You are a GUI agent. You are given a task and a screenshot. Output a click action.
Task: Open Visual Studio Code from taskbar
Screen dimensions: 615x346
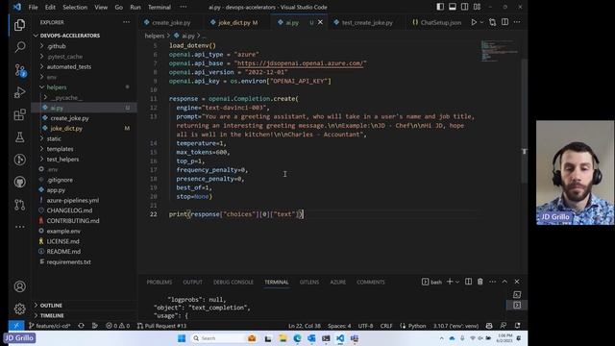click(x=340, y=338)
